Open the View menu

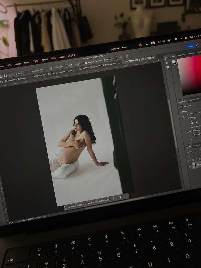coord(62,57)
